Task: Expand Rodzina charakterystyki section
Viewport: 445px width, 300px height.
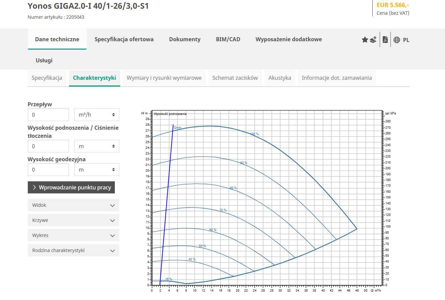Action: (73, 250)
